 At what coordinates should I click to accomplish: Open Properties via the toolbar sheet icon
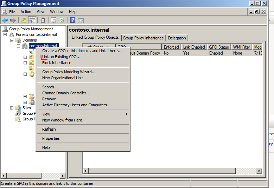54,20
